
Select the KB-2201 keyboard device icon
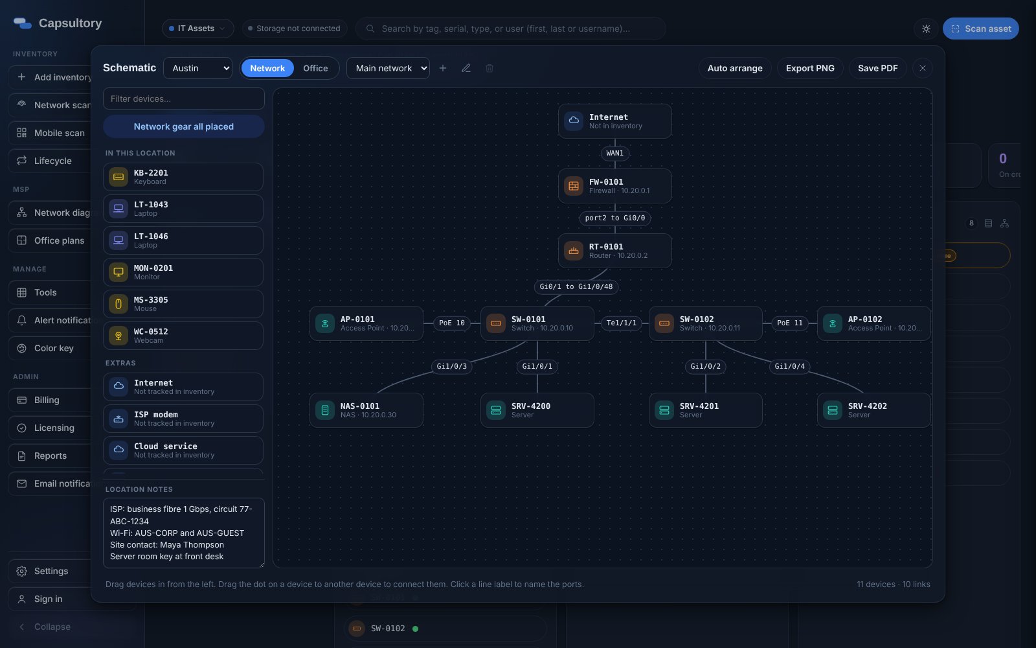click(118, 177)
